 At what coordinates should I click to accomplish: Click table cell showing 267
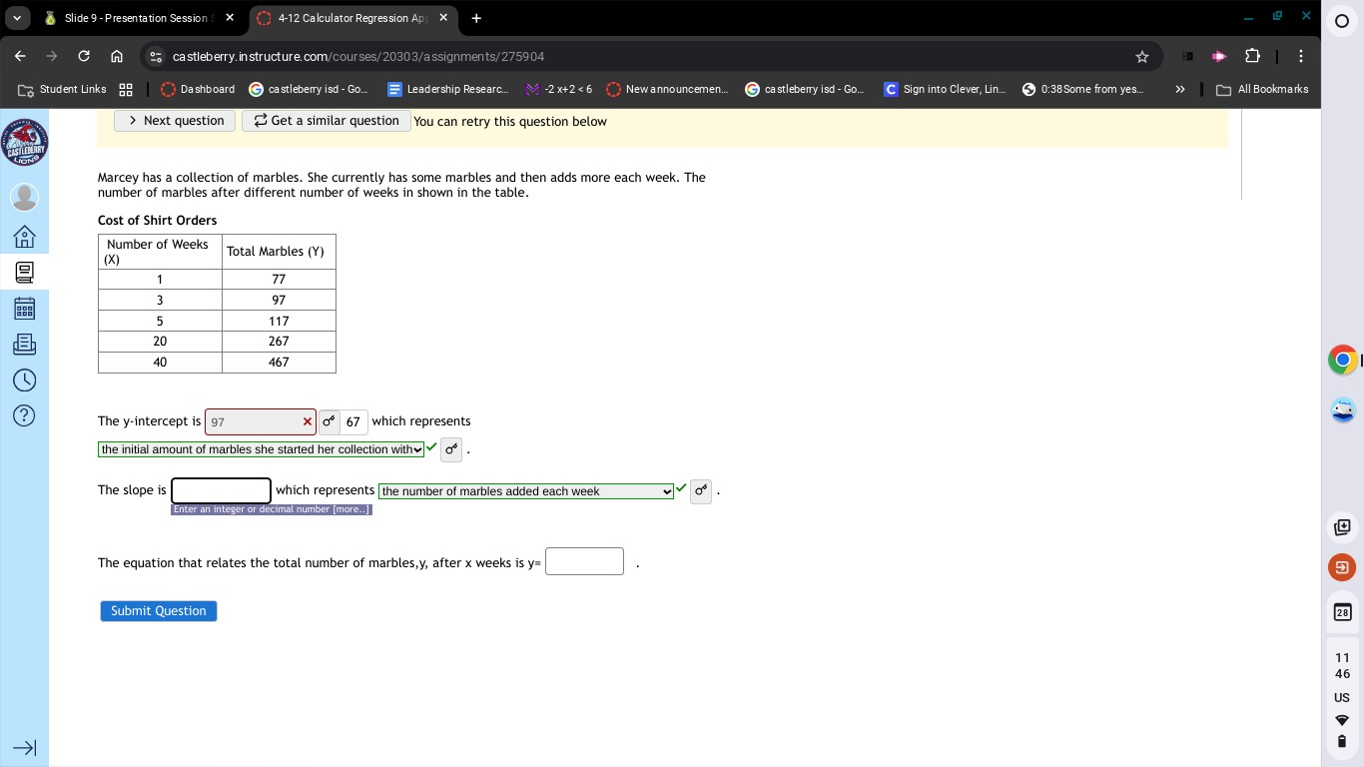279,342
